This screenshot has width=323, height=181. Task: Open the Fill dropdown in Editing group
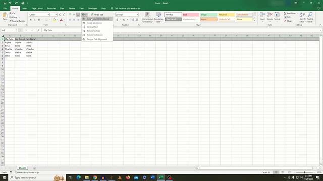288,17
